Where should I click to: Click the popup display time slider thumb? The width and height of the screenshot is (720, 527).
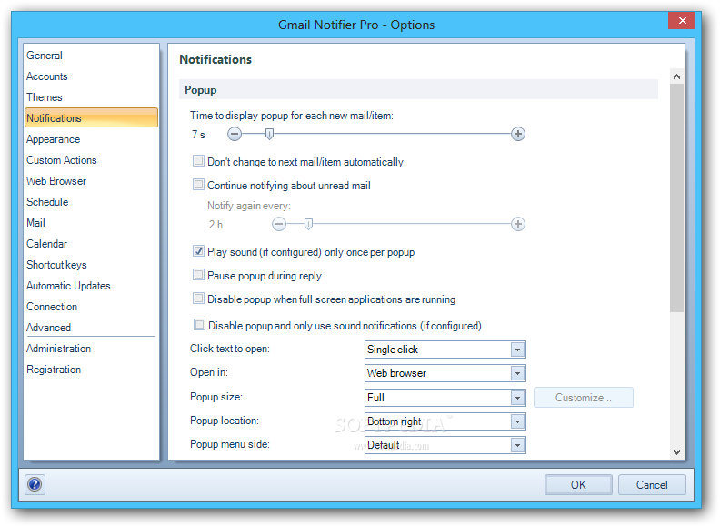point(269,135)
